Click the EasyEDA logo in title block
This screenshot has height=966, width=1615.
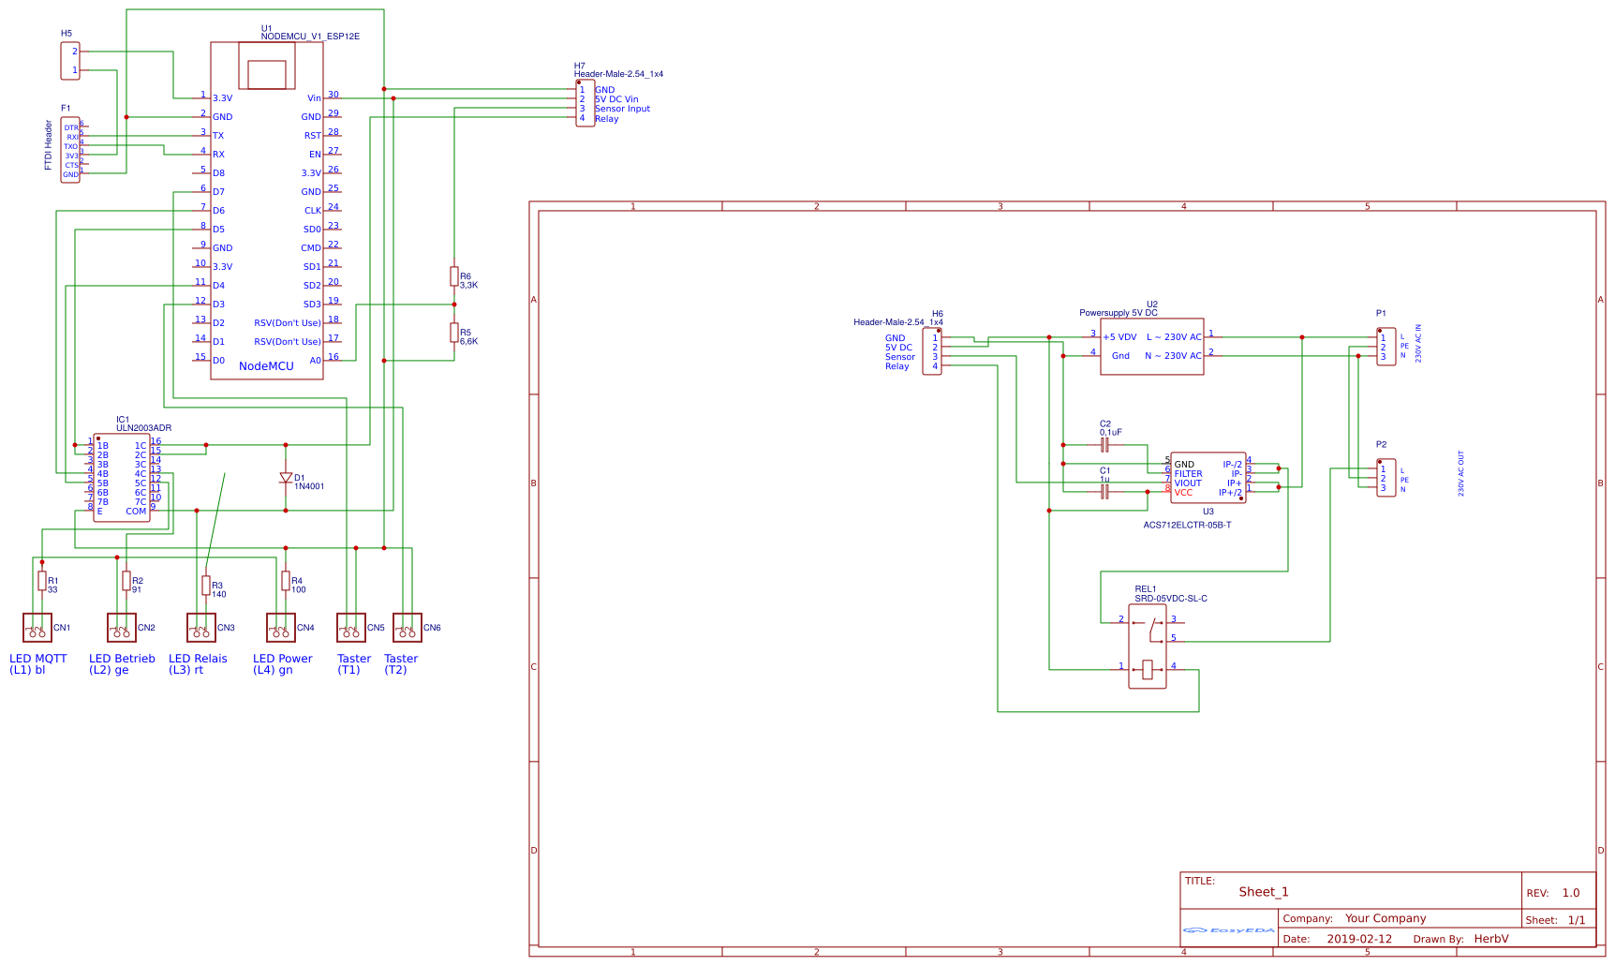pyautogui.click(x=1227, y=930)
